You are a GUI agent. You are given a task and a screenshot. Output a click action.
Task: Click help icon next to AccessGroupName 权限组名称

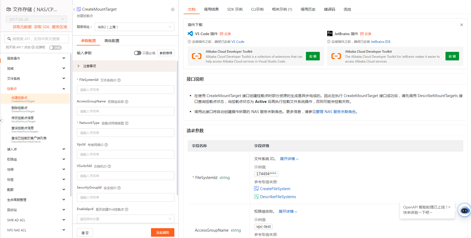coord(127,102)
